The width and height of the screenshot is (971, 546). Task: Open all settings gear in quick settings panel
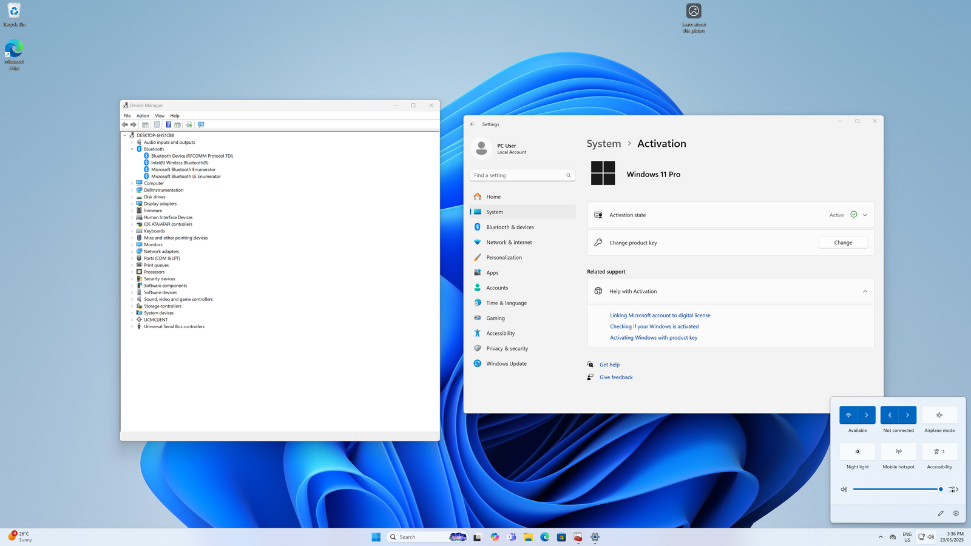coord(956,513)
